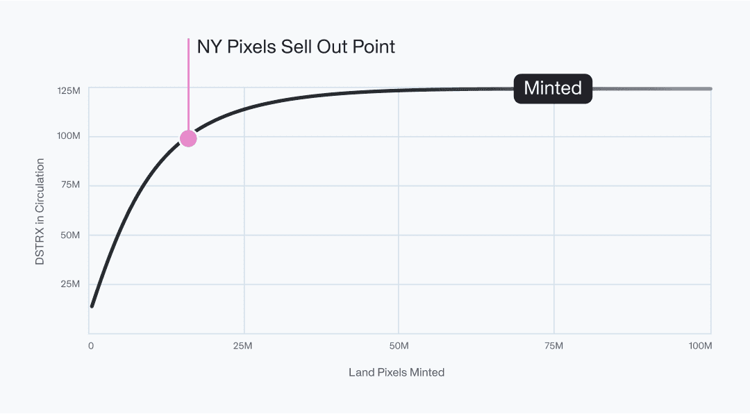Screen dimensions: 750x414
Task: Click the 50M x-axis tick label
Action: pos(399,346)
